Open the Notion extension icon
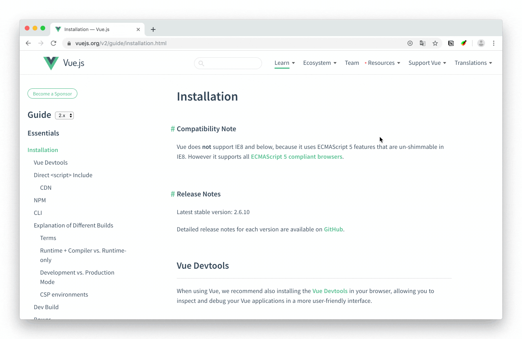The width and height of the screenshot is (522, 339). tap(451, 43)
